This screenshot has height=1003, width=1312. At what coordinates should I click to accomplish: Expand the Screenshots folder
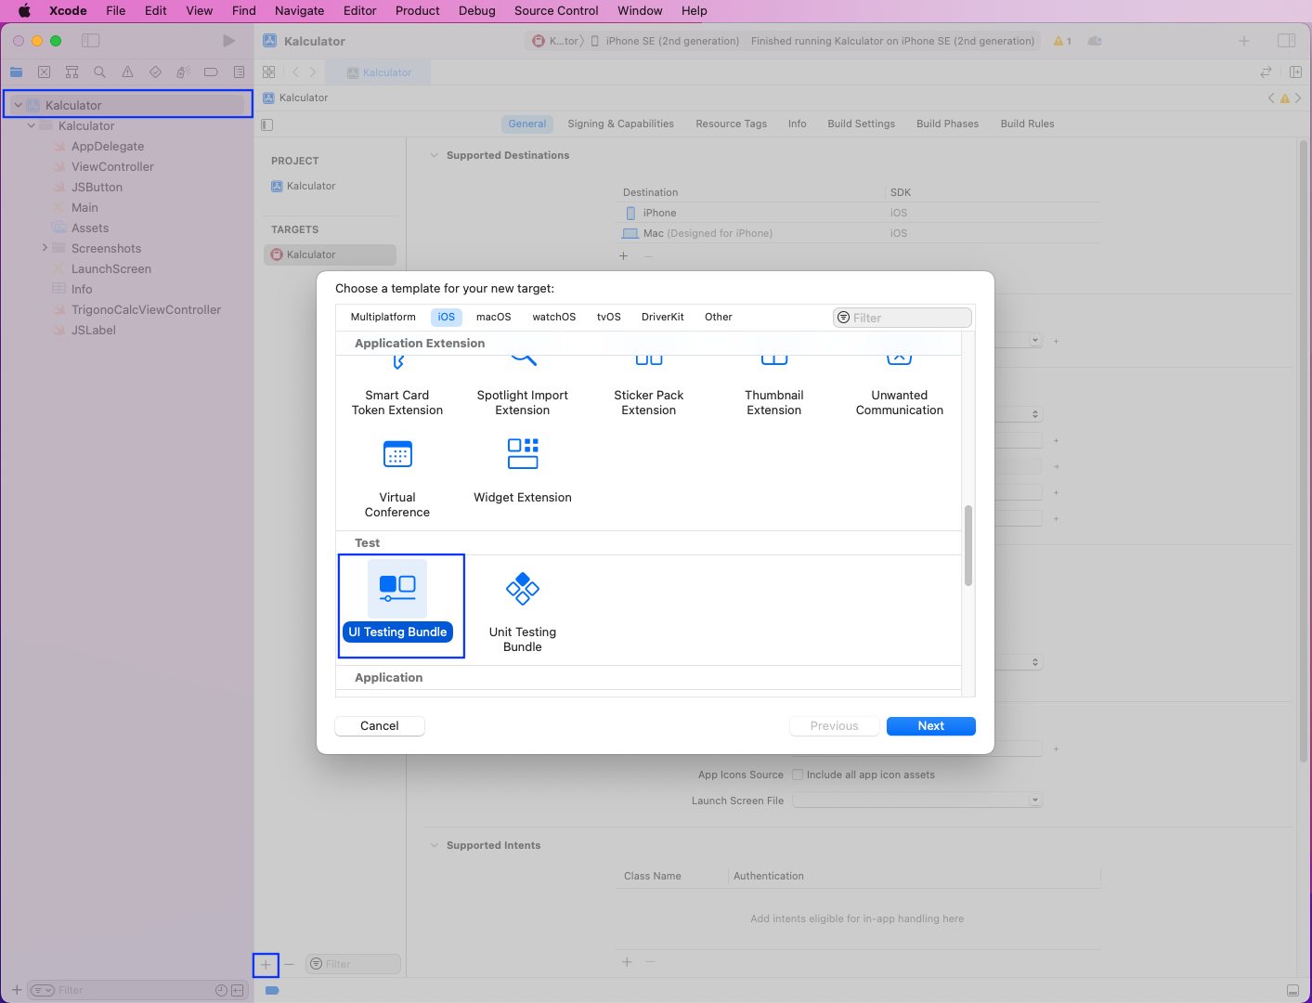point(45,248)
